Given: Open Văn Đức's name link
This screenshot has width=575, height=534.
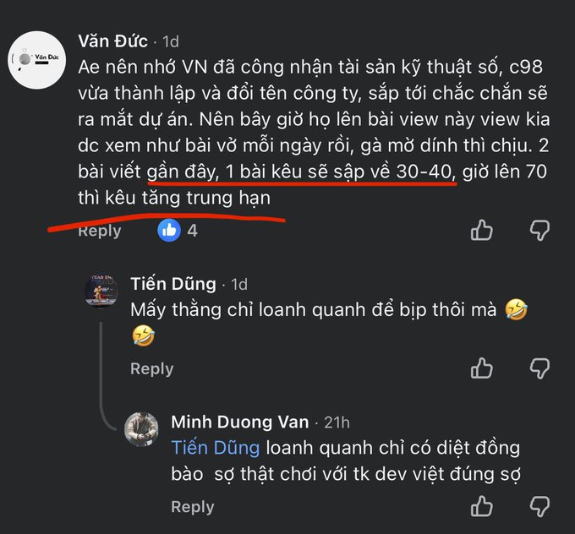Looking at the screenshot, I should [x=112, y=41].
